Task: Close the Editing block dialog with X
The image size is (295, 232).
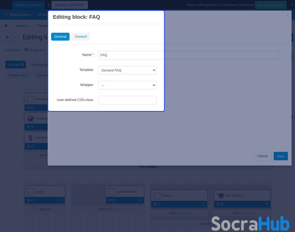Action: [288, 14]
